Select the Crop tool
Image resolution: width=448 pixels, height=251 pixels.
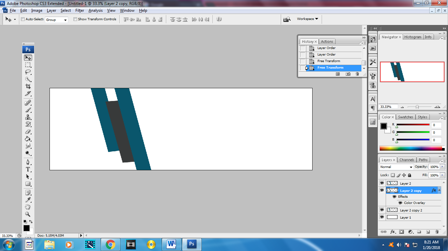point(28,87)
